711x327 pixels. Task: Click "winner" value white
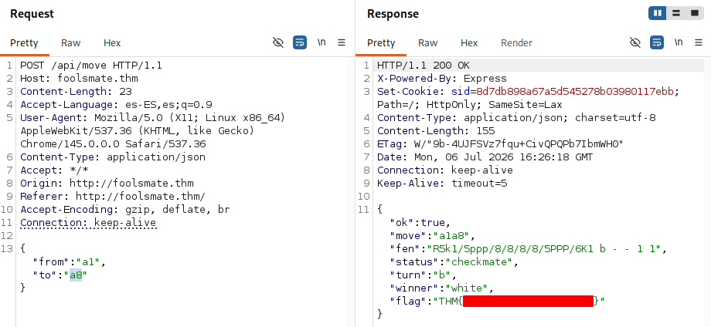point(465,288)
